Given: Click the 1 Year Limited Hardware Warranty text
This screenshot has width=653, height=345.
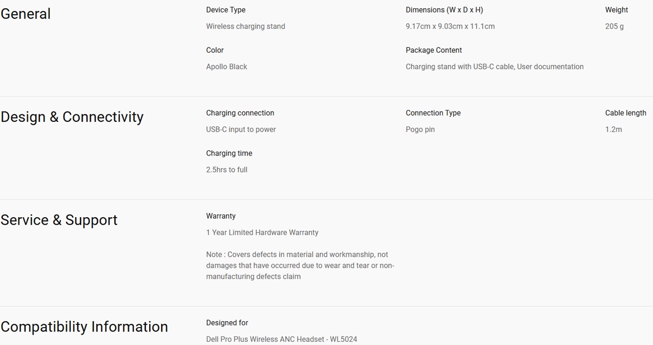Looking at the screenshot, I should pos(262,232).
